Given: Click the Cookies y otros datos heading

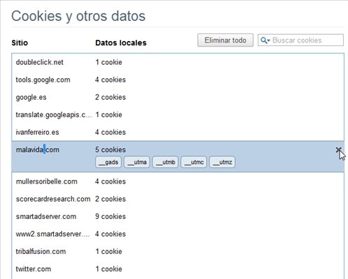Looking at the screenshot, I should tap(78, 16).
